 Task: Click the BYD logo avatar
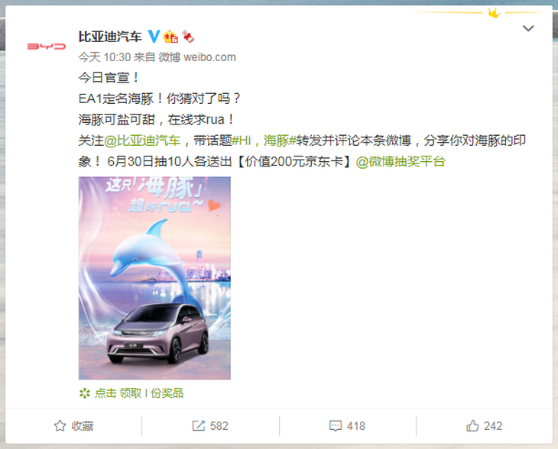click(47, 47)
